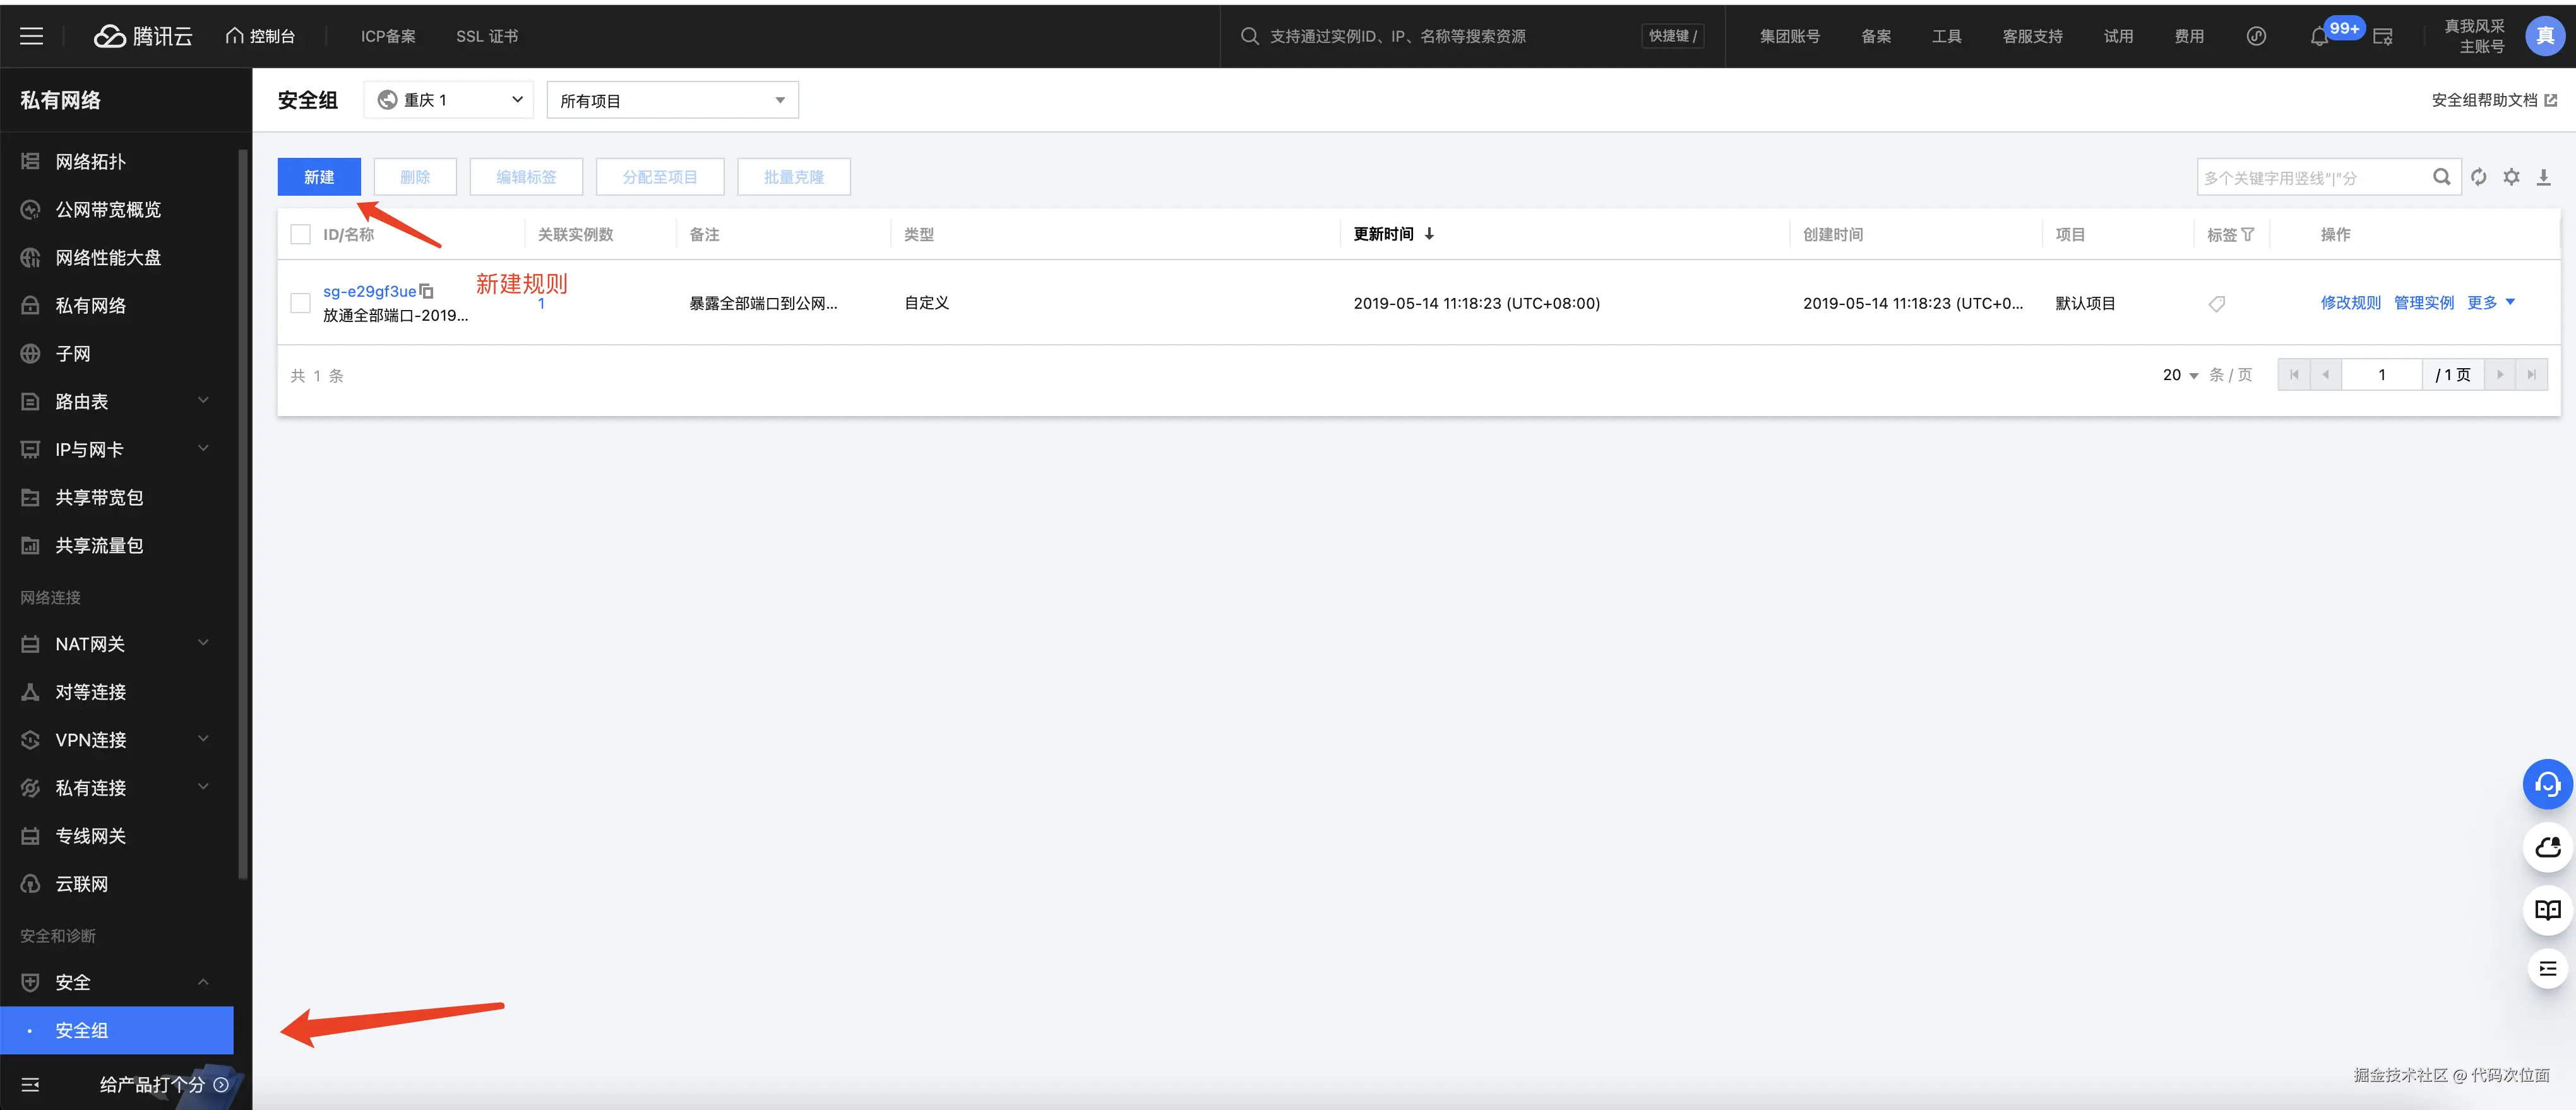
Task: Open the notification bell icon
Action: pos(2318,37)
